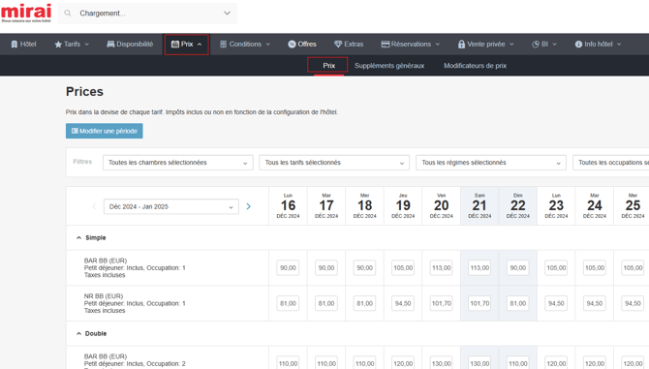Viewport: 649px width, 369px height.
Task: Click BAR BB price field for Dec 16
Action: pos(288,267)
